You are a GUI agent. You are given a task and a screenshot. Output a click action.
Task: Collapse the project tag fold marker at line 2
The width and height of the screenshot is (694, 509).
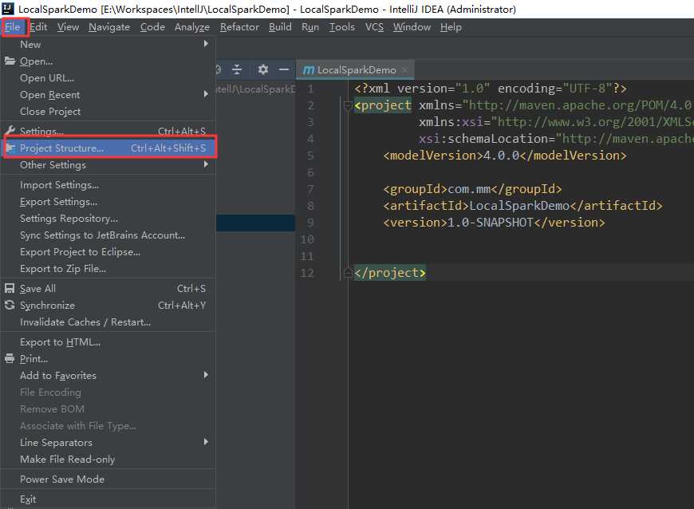pos(348,105)
